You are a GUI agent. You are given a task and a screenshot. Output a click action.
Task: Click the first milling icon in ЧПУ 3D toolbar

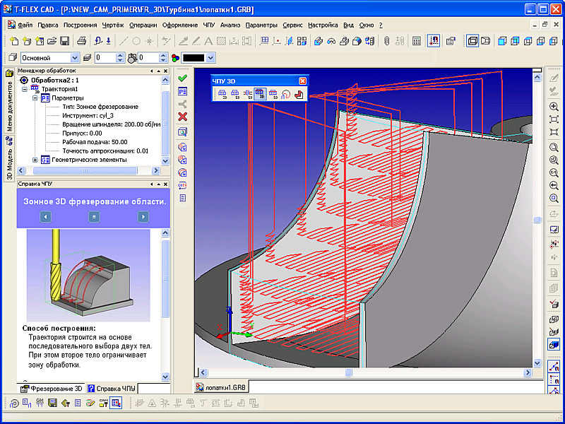pos(222,95)
